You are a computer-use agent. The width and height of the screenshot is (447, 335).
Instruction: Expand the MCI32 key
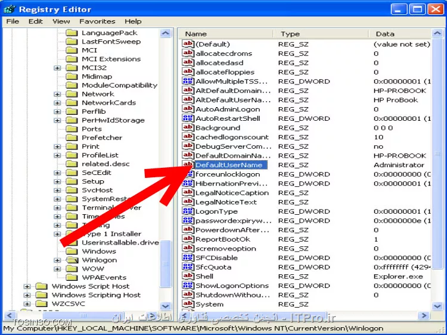tap(57, 68)
